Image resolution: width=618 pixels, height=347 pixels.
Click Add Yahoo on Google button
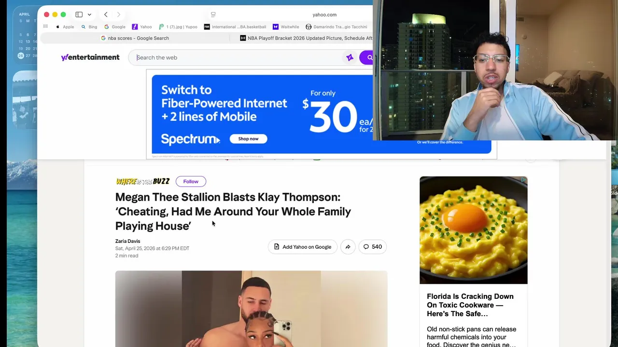click(x=302, y=247)
